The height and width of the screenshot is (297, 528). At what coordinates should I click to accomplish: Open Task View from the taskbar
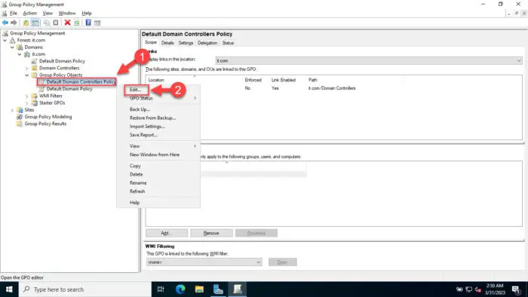pos(161,289)
